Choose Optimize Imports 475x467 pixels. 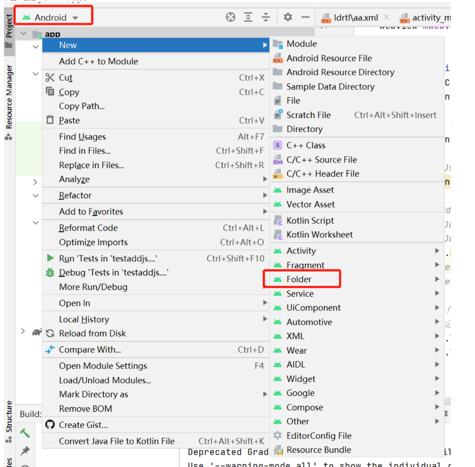[156, 242]
